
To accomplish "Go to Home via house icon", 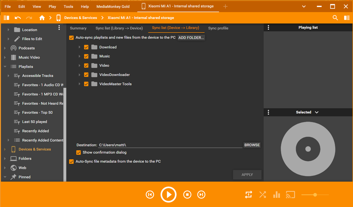I will (x=42, y=18).
